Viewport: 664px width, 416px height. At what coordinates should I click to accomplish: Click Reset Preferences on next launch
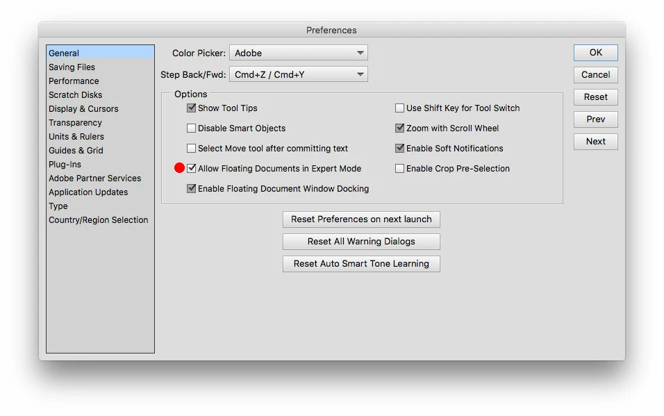pos(361,219)
